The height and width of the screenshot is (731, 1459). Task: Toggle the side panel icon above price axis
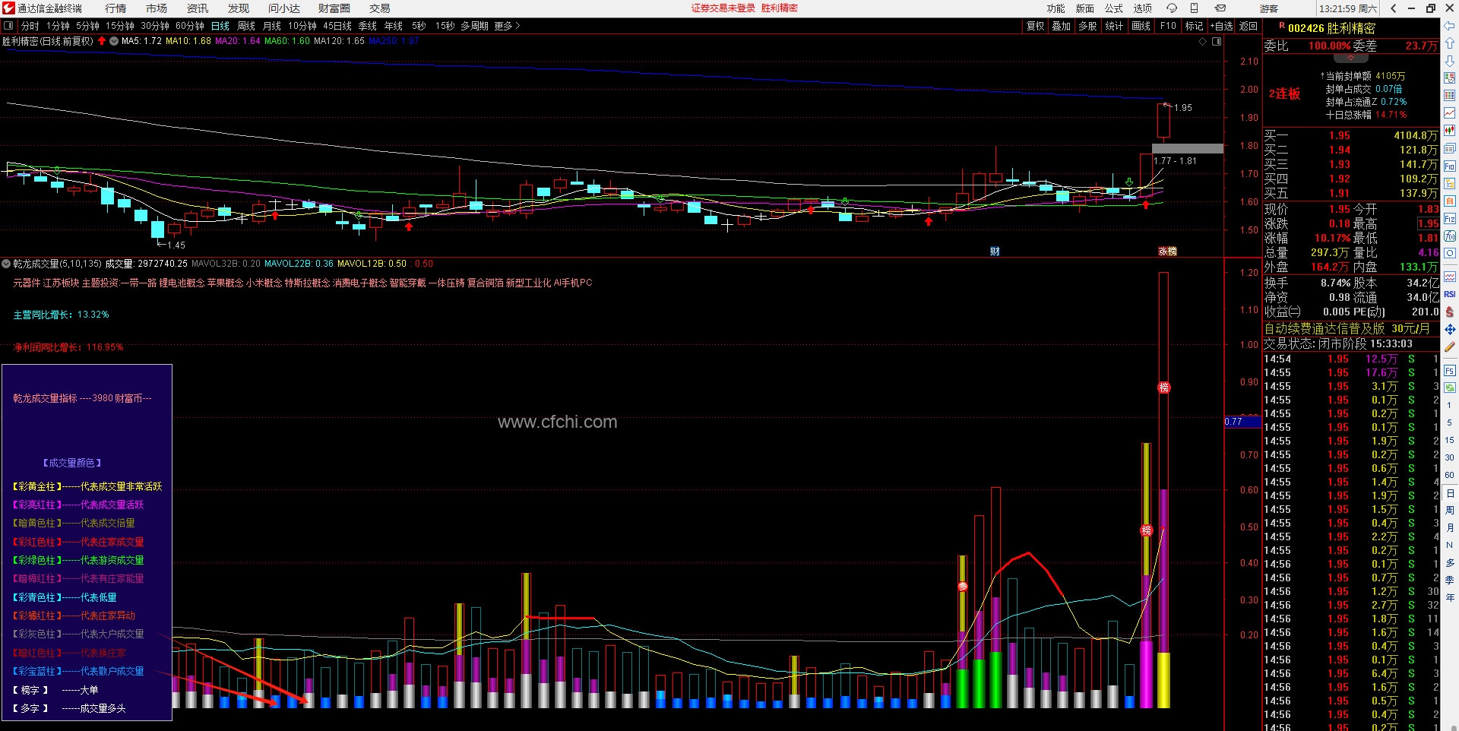coord(1217,42)
